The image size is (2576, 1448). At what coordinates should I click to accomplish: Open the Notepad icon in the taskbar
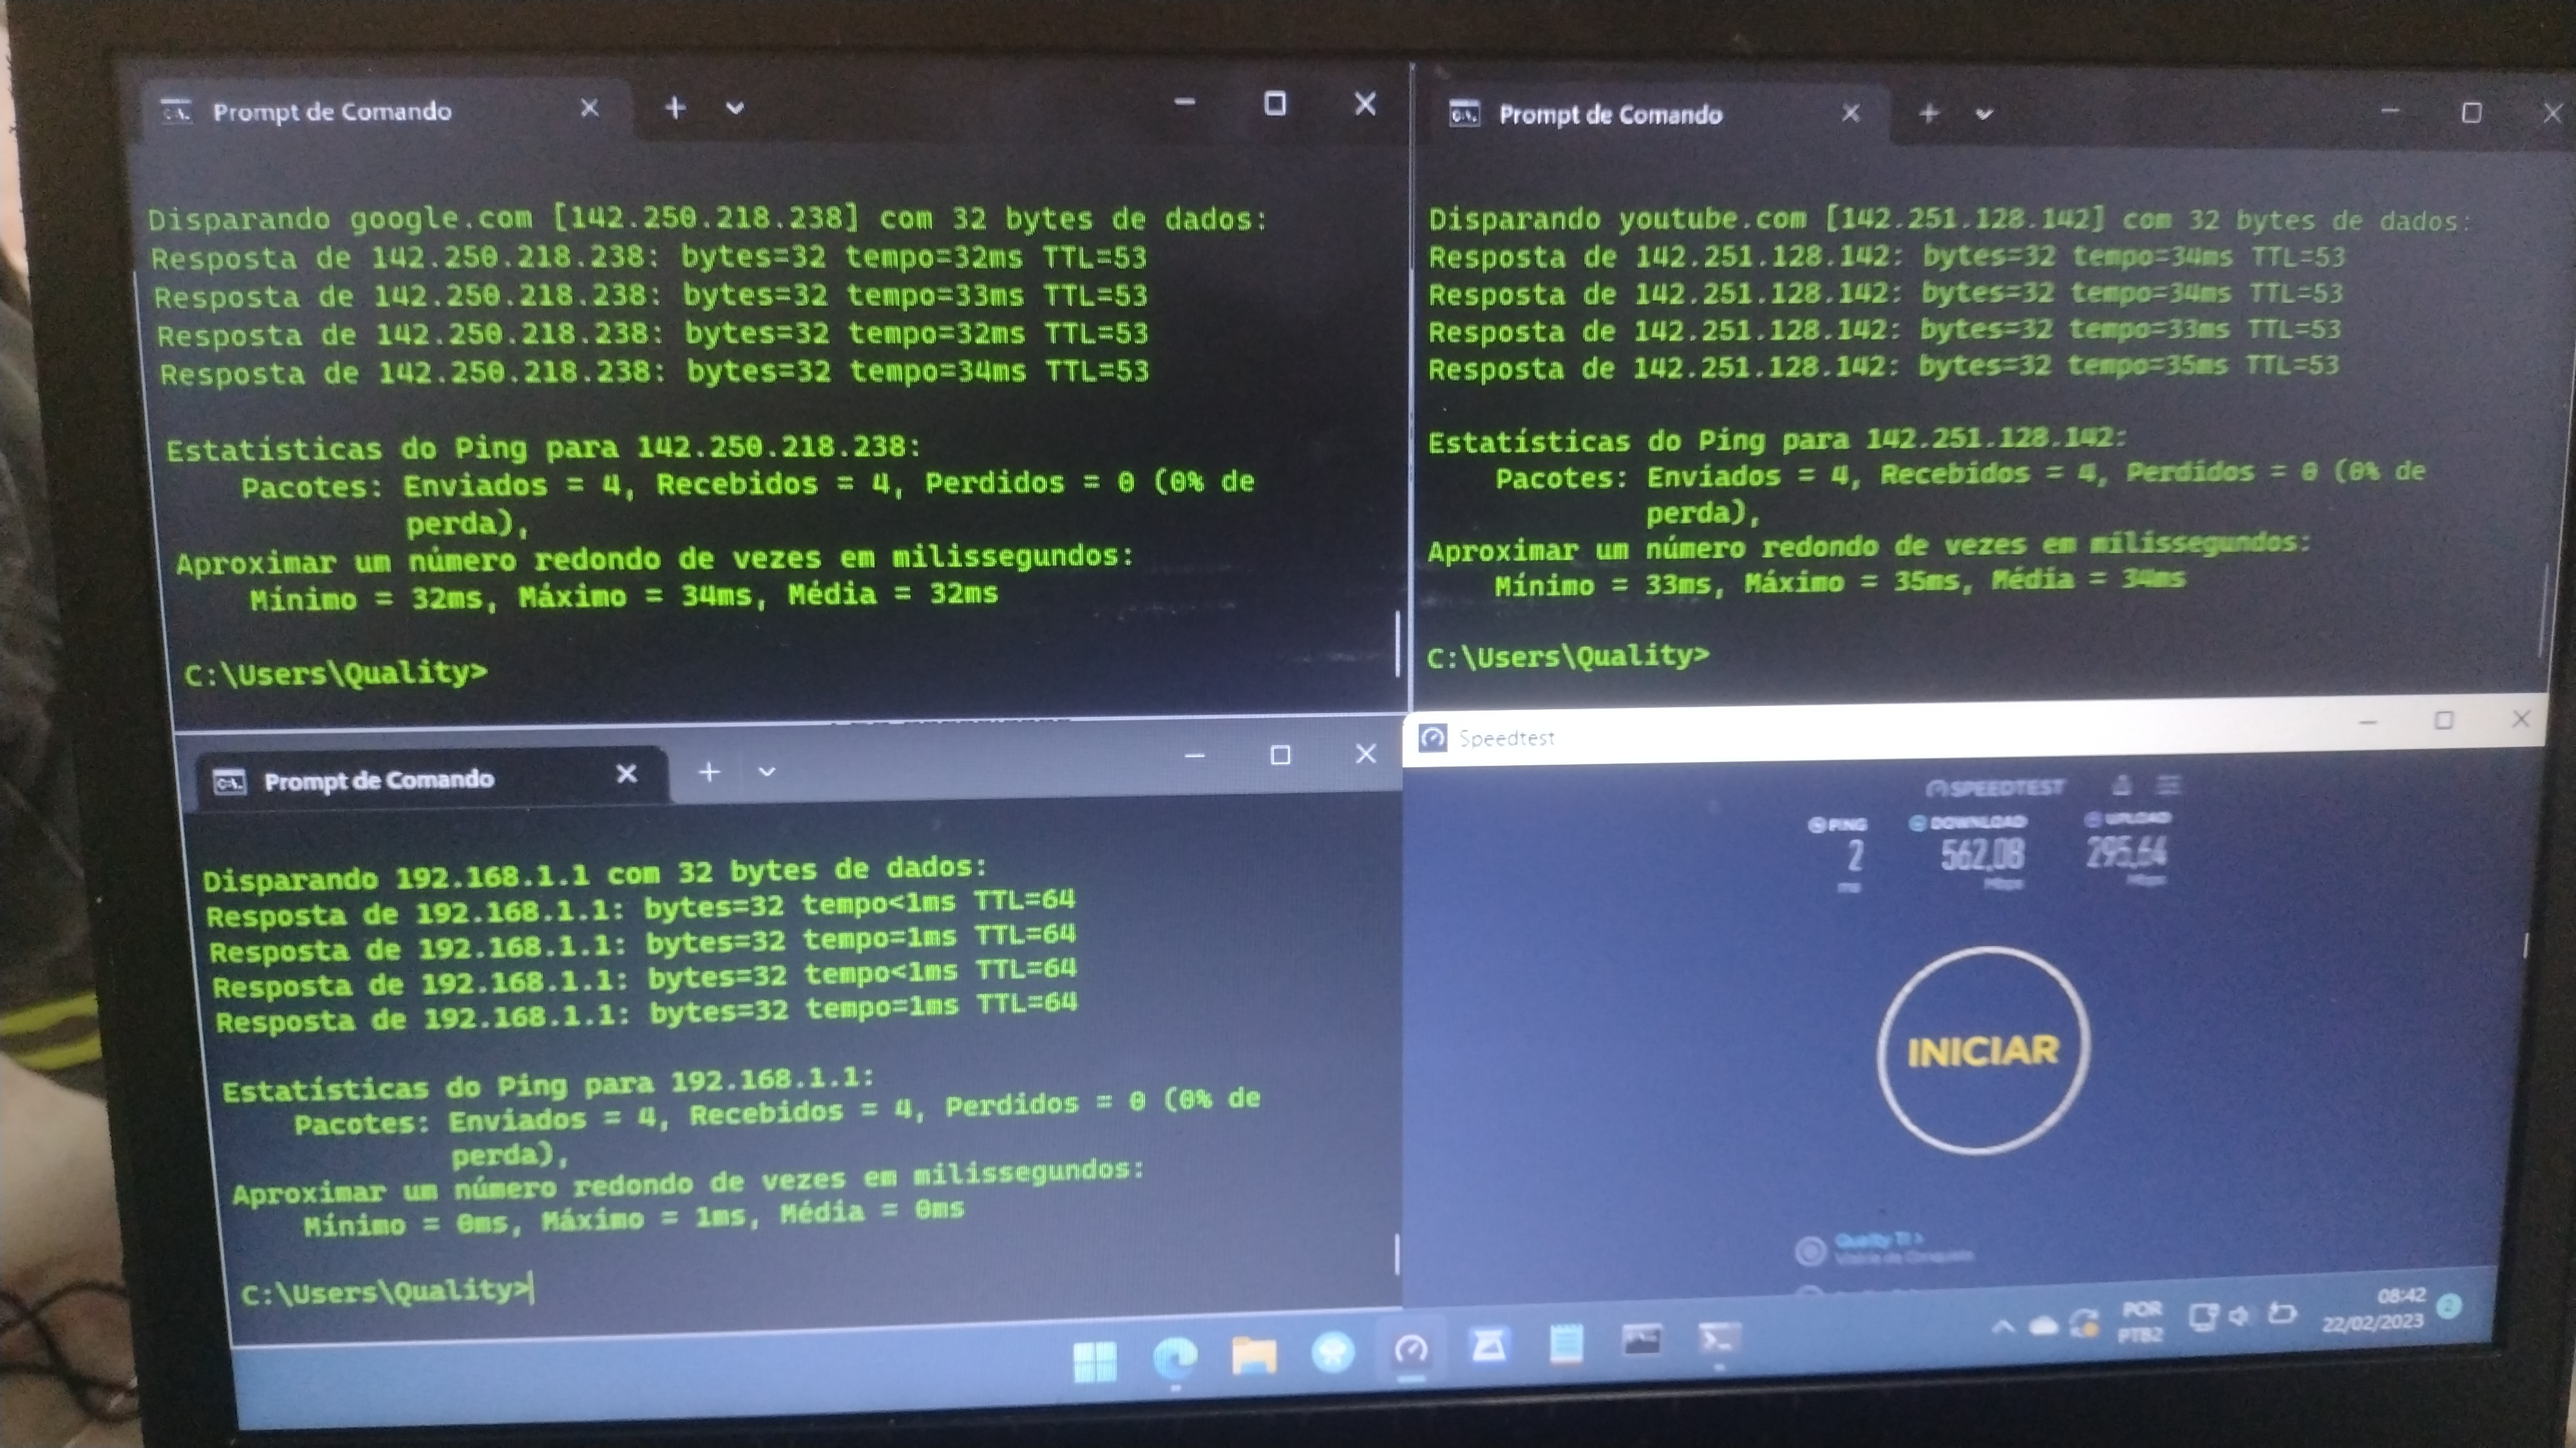click(x=1566, y=1344)
